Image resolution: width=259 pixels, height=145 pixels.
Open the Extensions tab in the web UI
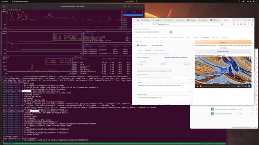pyautogui.click(x=225, y=37)
